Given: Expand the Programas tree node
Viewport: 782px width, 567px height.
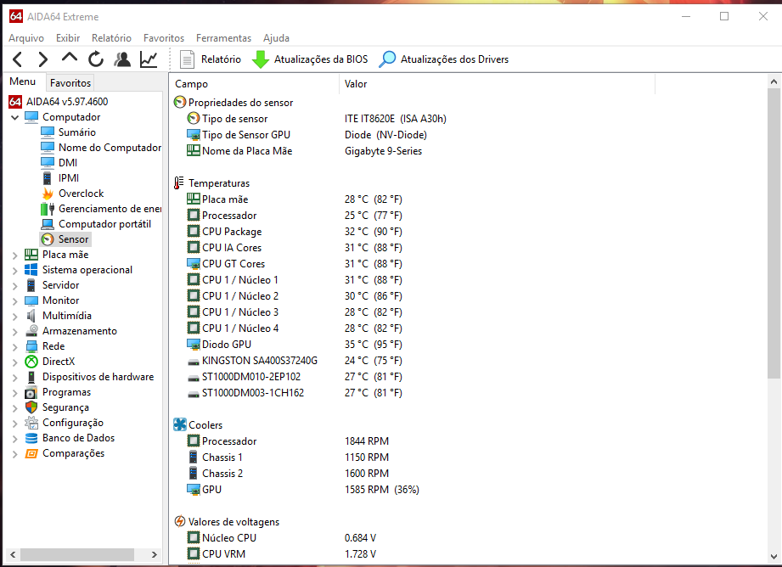Looking at the screenshot, I should (15, 393).
